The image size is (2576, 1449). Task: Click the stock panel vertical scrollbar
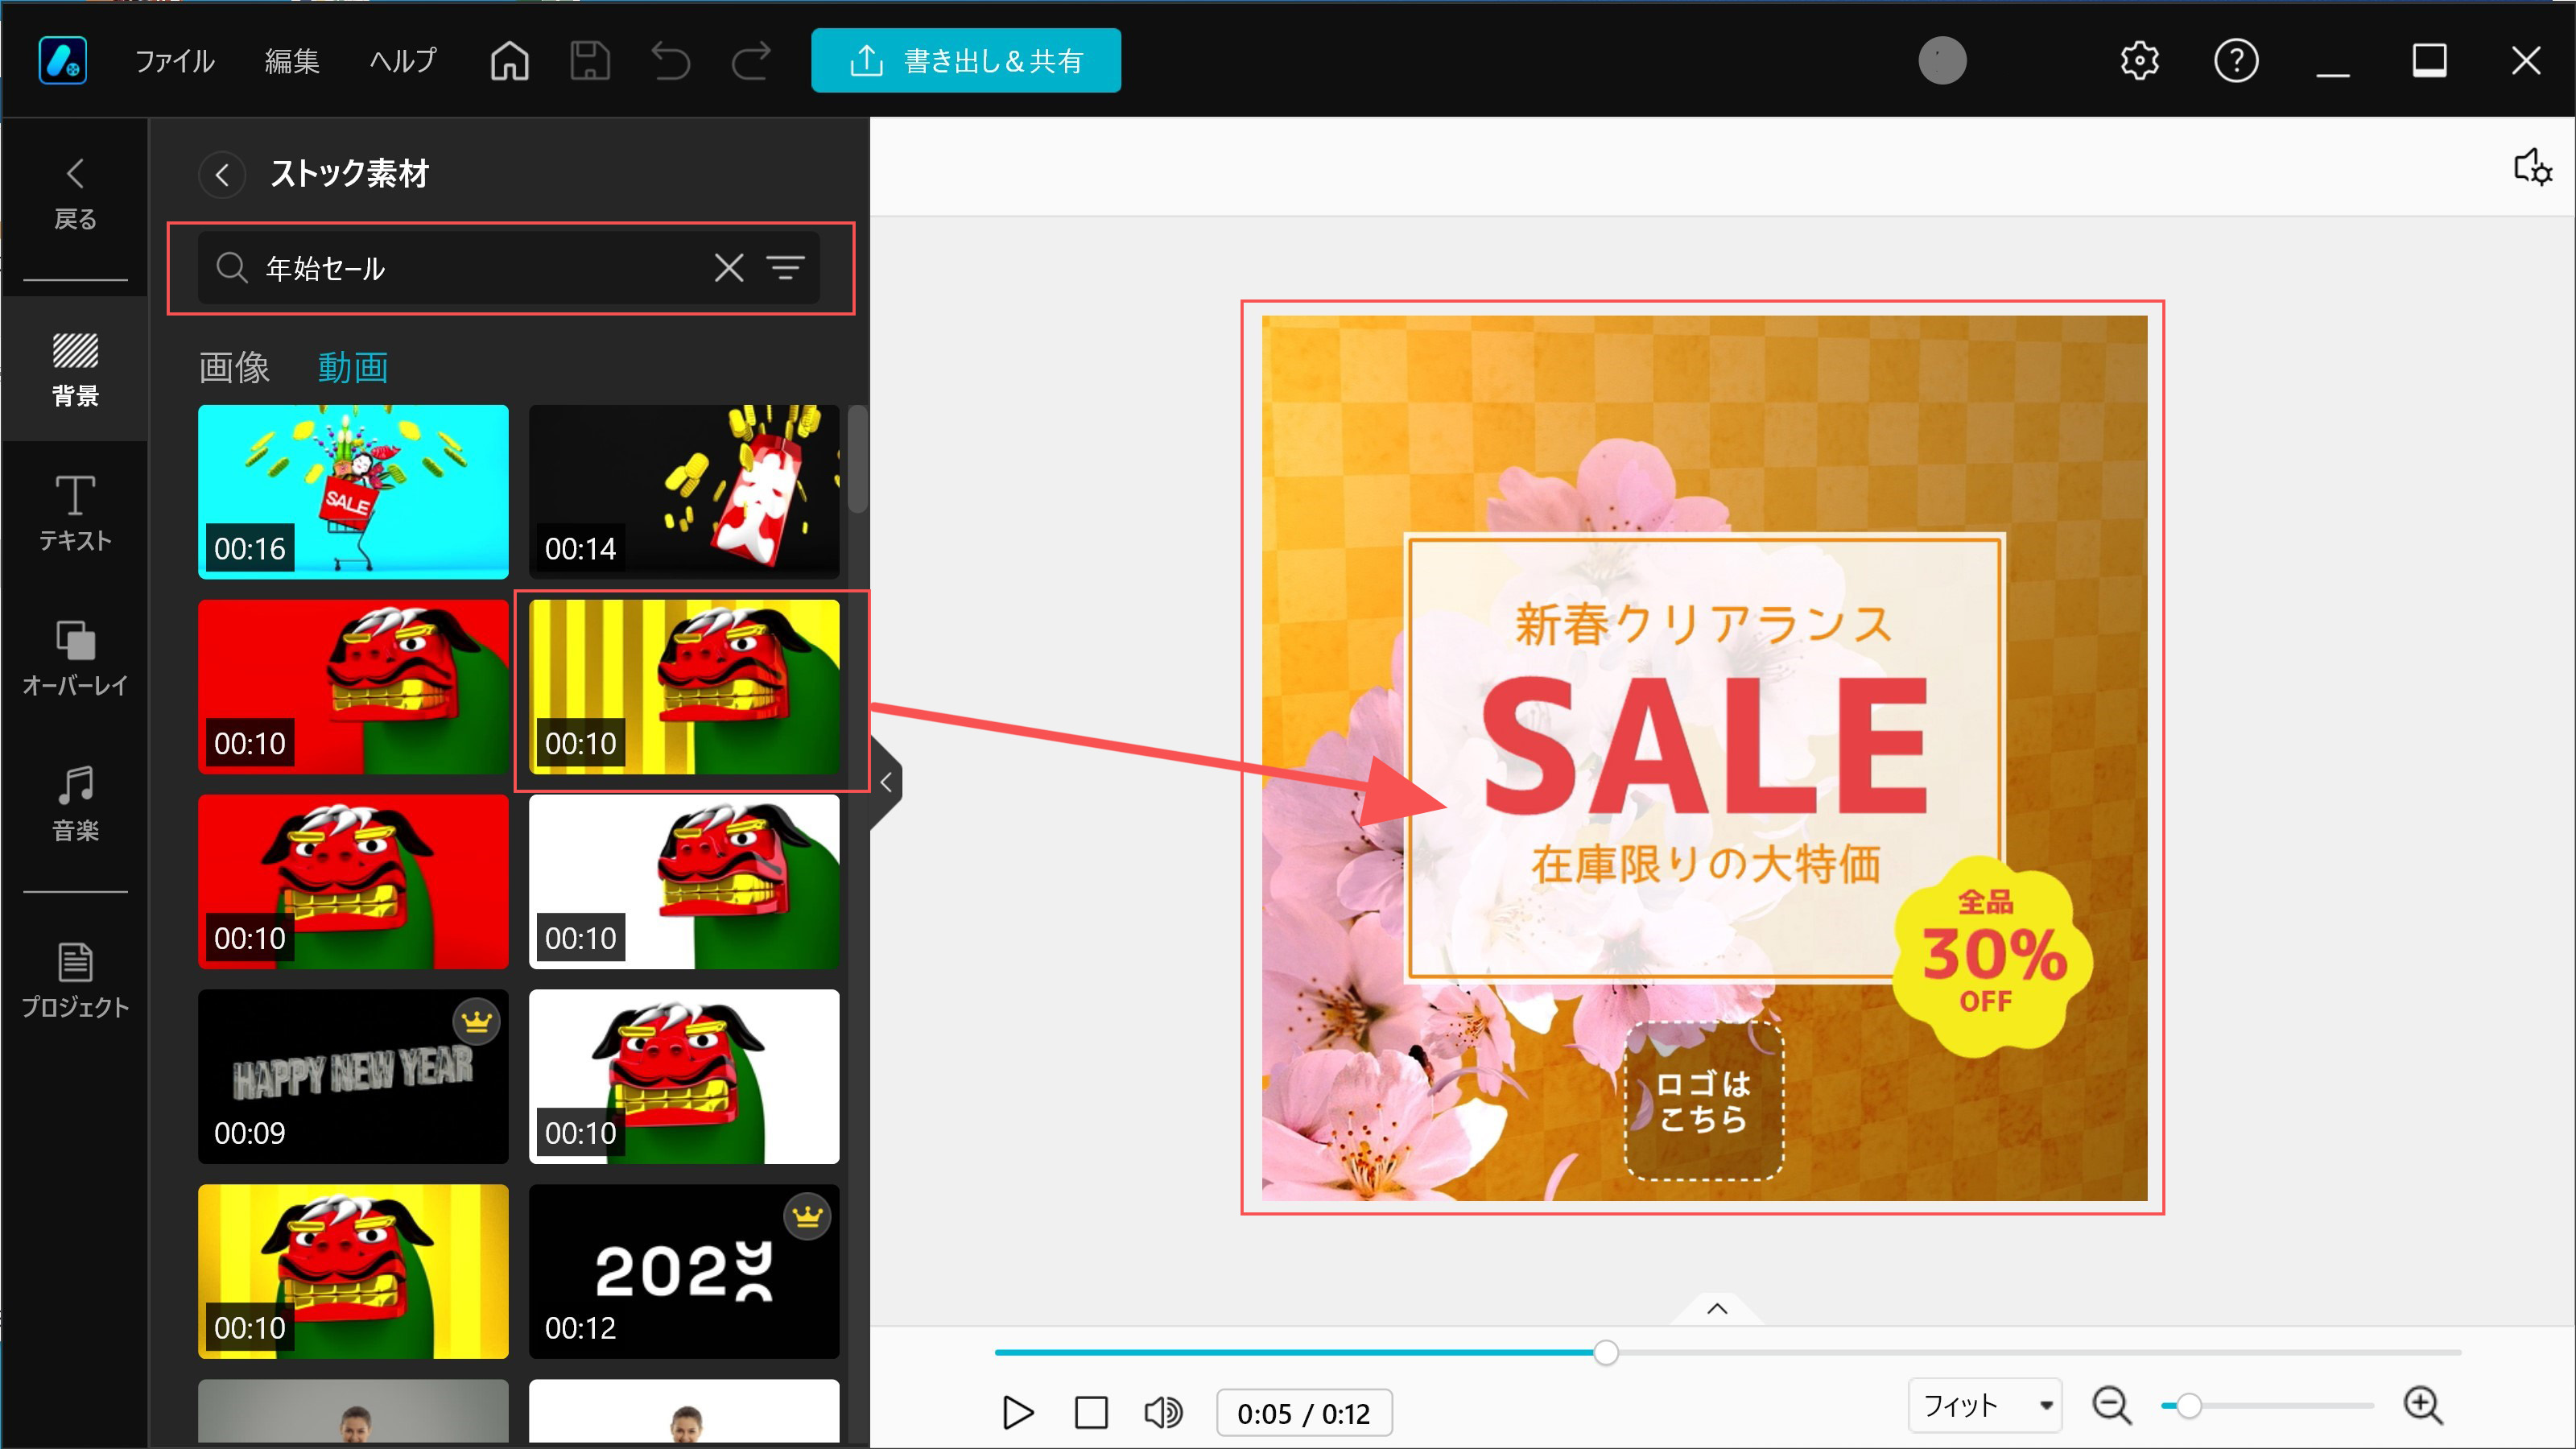point(857,460)
